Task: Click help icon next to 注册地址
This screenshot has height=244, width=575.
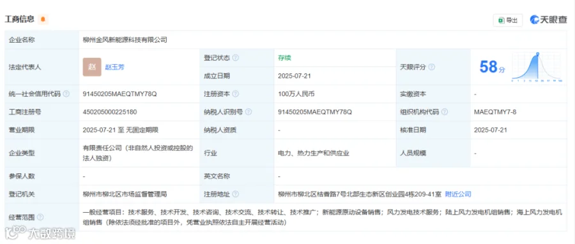Action: coord(235,194)
